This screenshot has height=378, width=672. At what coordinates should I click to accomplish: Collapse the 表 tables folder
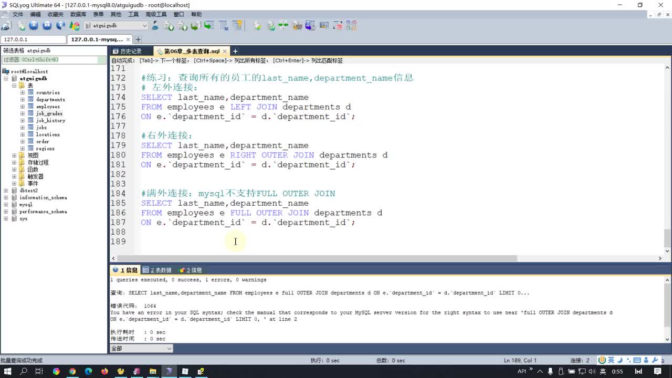(14, 86)
